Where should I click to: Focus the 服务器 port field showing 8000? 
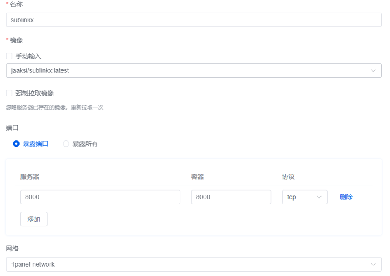pyautogui.click(x=100, y=197)
